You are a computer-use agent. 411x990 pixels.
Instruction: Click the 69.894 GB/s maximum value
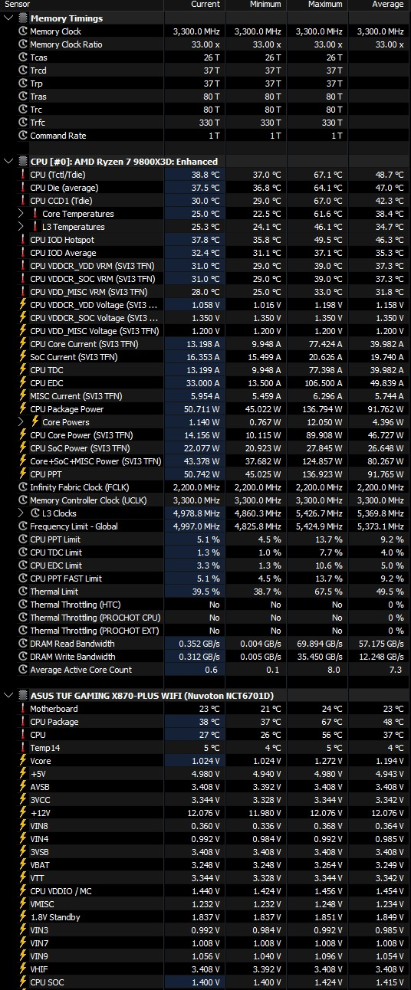coord(320,644)
